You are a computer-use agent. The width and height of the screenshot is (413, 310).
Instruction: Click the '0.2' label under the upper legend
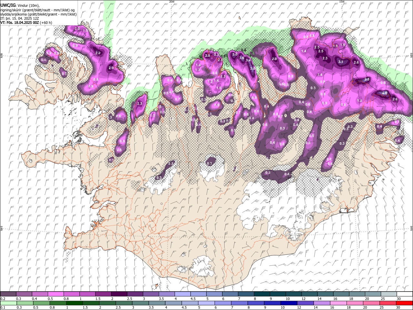pyautogui.click(x=3, y=299)
